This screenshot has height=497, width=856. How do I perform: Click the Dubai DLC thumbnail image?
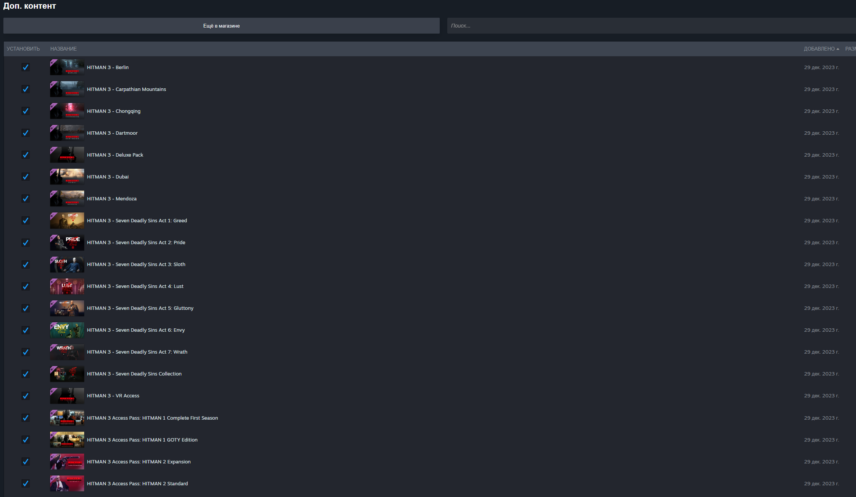coord(67,177)
